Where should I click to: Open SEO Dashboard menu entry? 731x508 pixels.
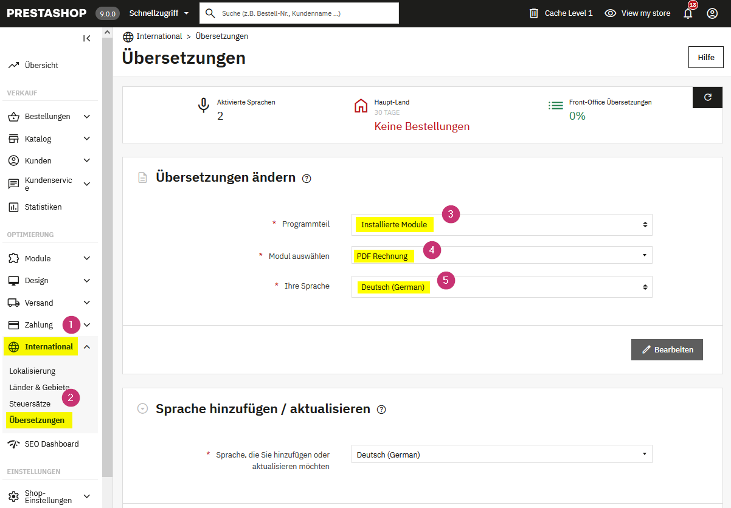pyautogui.click(x=52, y=444)
